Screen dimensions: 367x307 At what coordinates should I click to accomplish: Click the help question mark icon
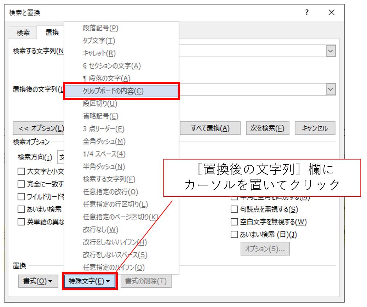tap(307, 12)
